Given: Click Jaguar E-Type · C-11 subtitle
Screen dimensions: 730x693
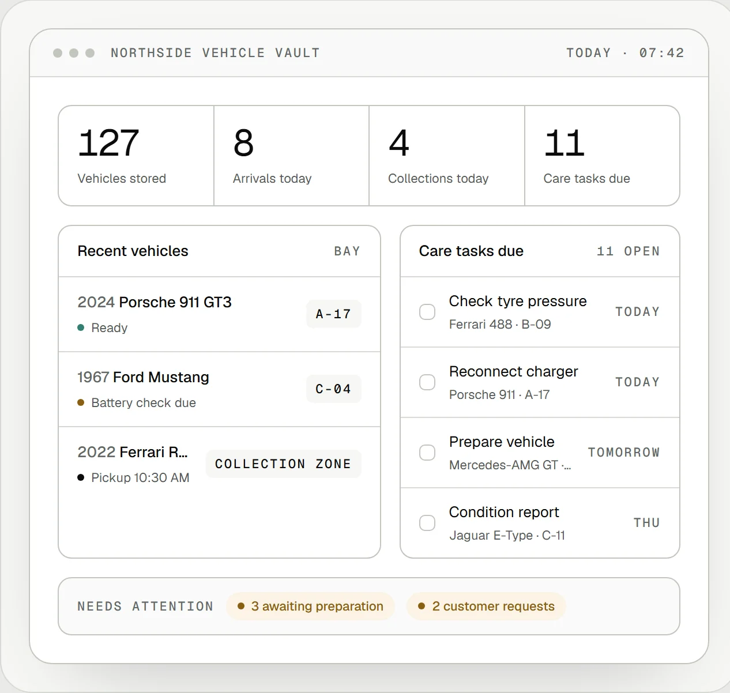Looking at the screenshot, I should tap(507, 535).
